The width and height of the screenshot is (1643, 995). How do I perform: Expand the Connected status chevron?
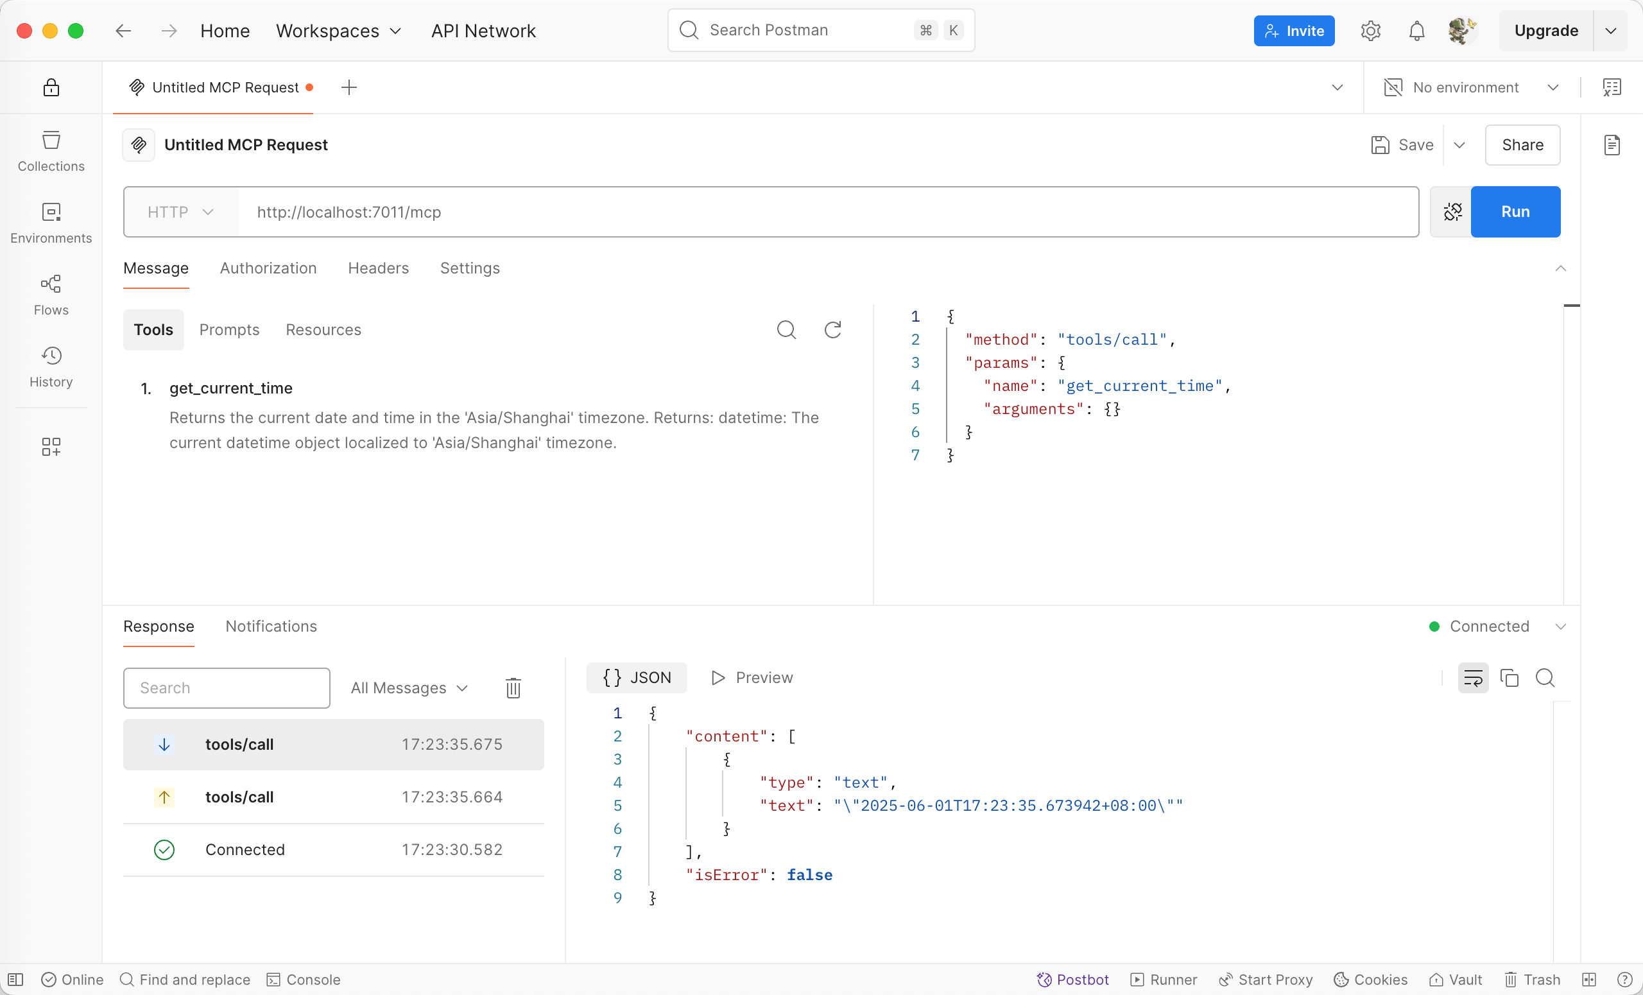pos(1560,627)
